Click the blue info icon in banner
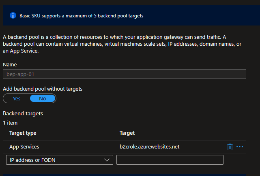 click(x=13, y=15)
